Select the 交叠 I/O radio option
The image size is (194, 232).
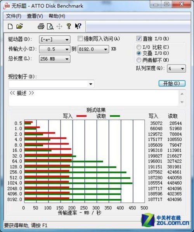(139, 53)
